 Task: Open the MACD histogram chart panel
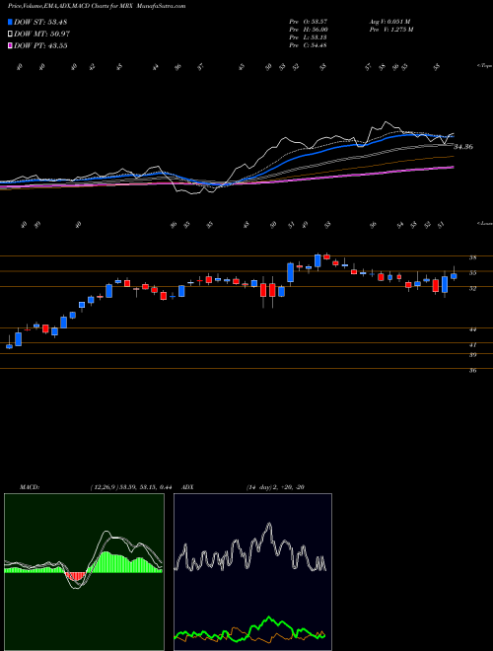coord(84,572)
